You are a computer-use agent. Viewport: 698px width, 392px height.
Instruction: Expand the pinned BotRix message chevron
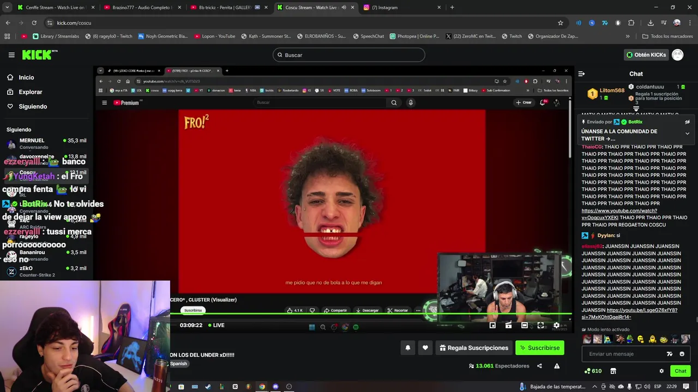click(x=687, y=133)
